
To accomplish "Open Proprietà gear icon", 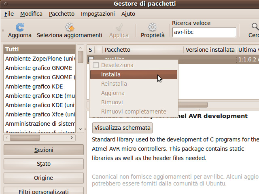I will pyautogui.click(x=153, y=27).
